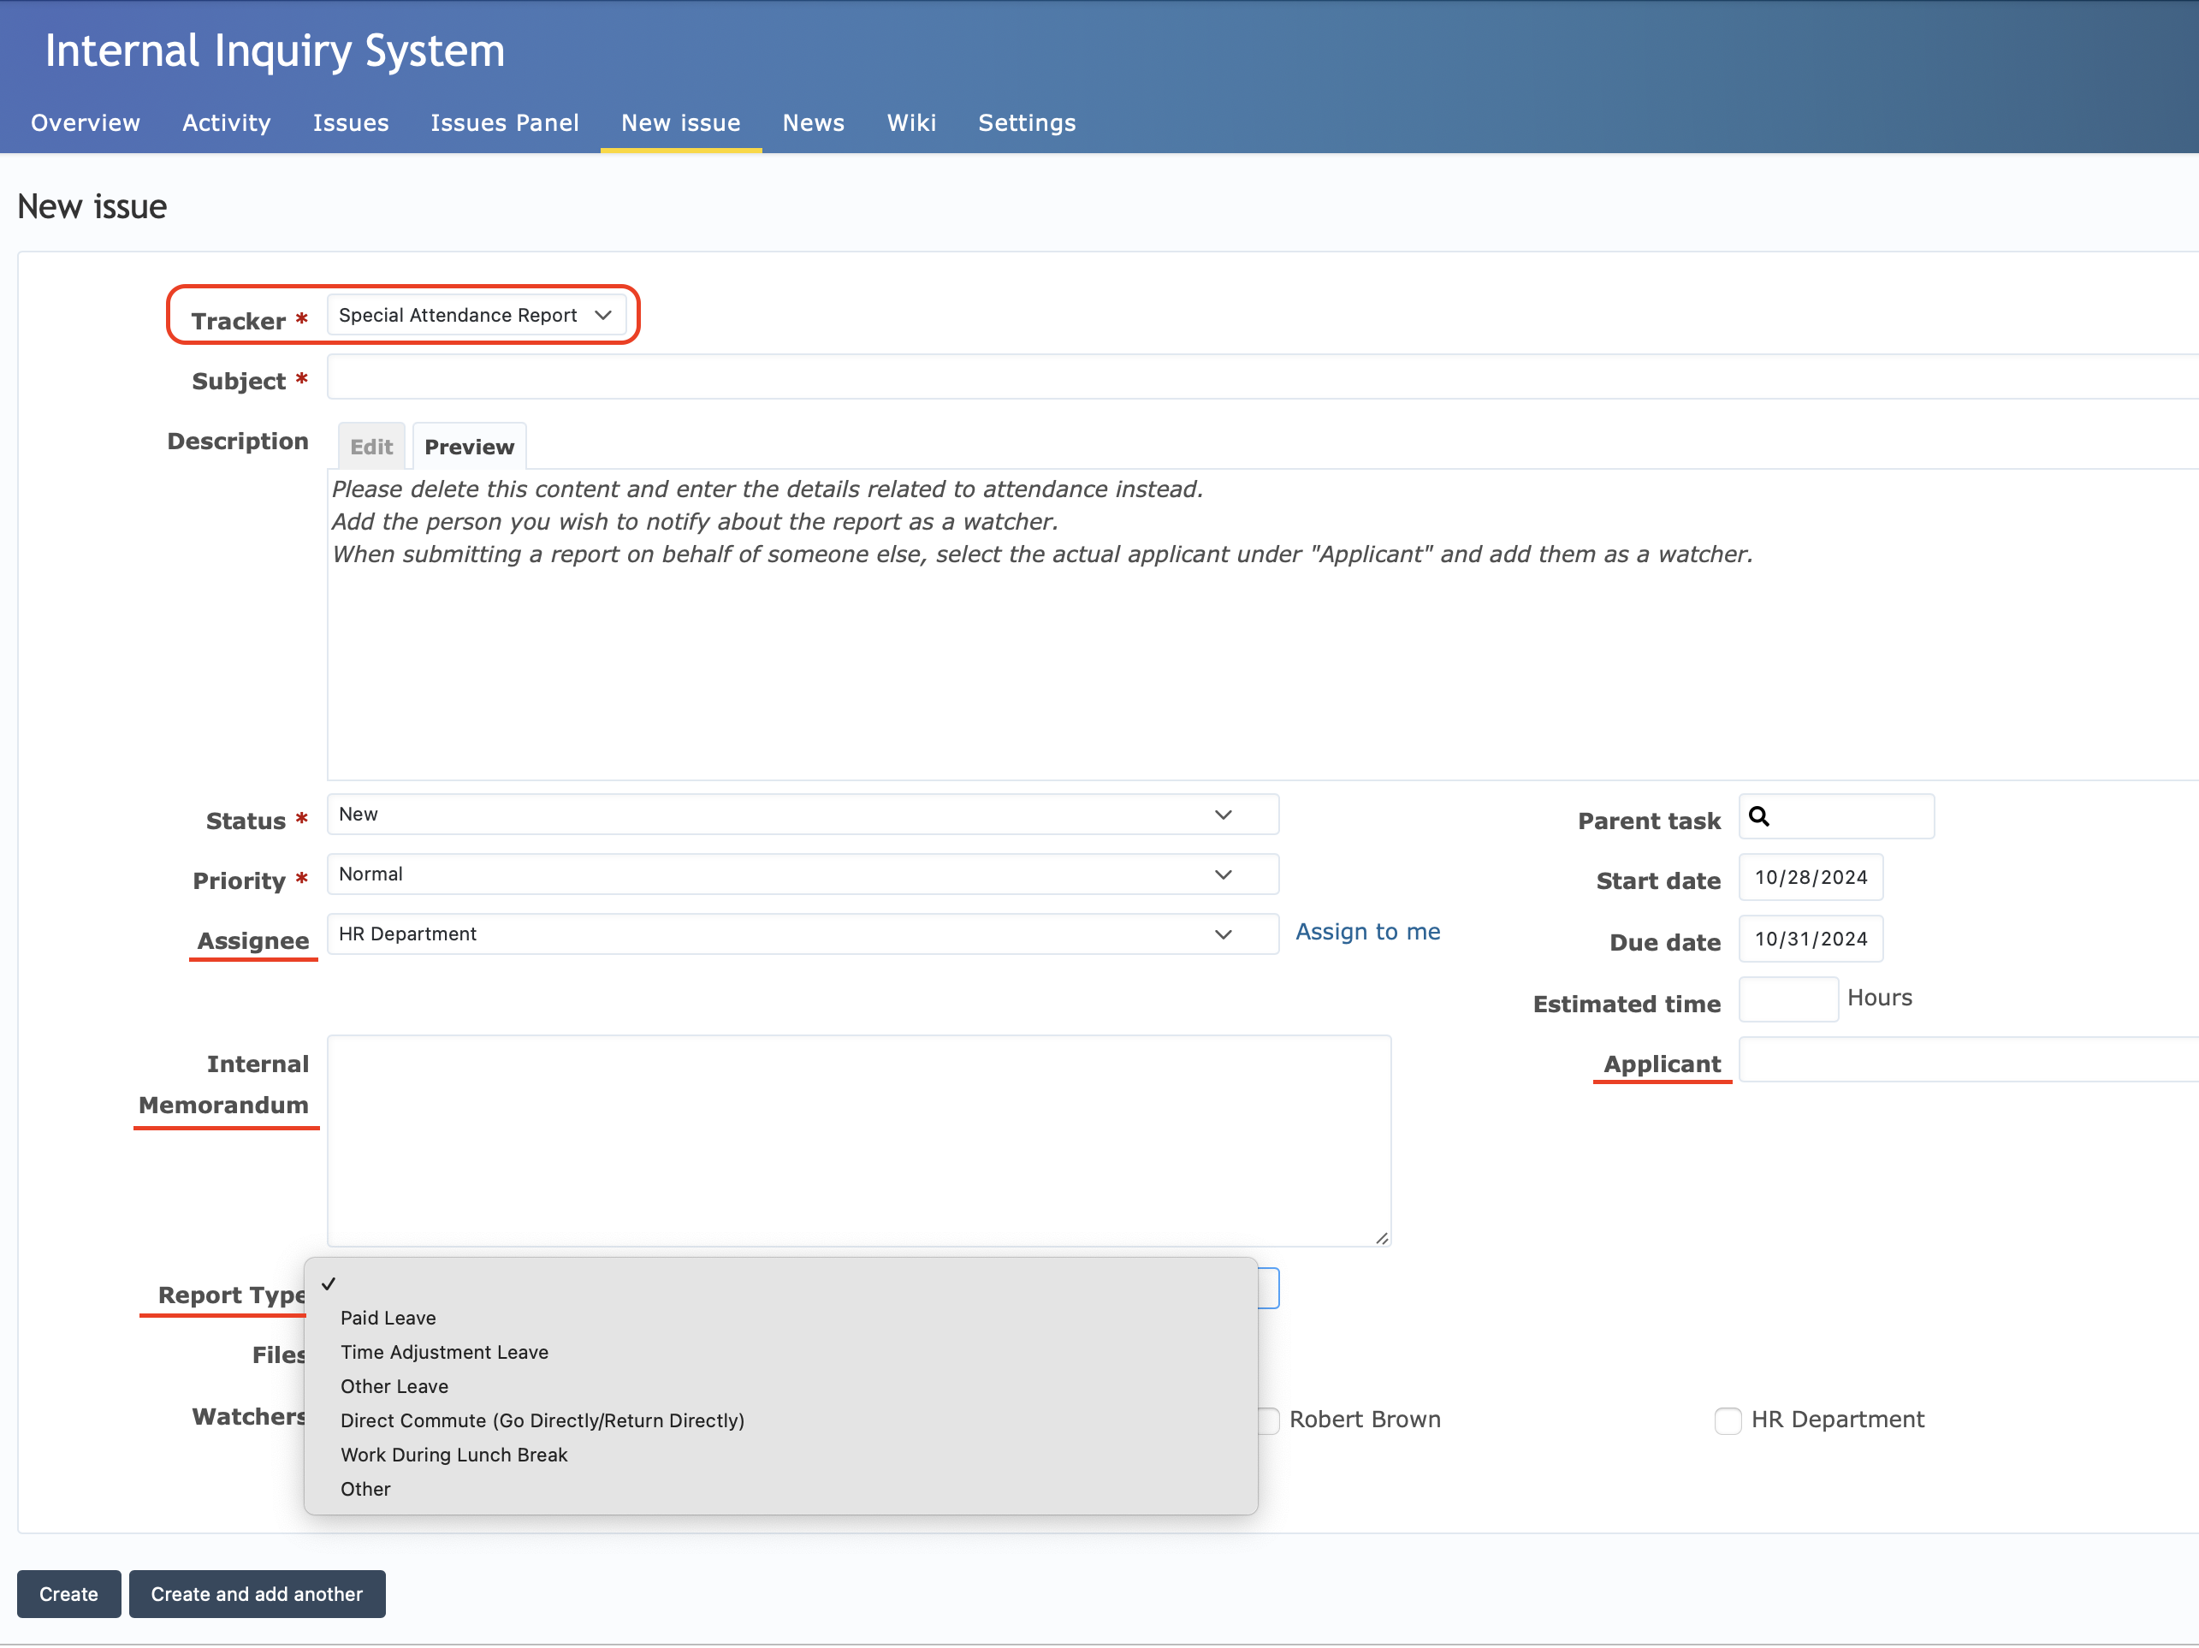Image resolution: width=2199 pixels, height=1648 pixels.
Task: Navigate to the Issues Panel page
Action: coord(504,122)
